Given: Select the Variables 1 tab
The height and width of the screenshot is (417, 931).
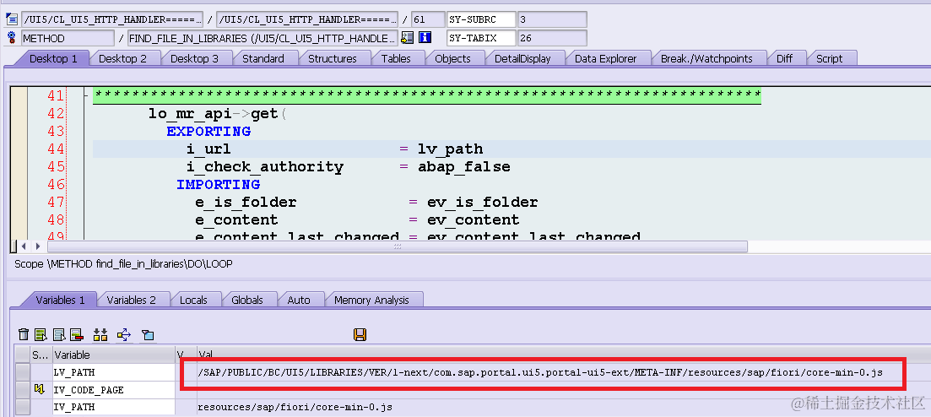Looking at the screenshot, I should point(60,300).
